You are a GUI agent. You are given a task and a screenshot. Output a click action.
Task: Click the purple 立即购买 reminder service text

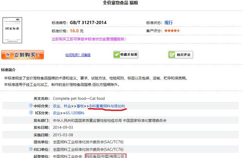(x=88, y=39)
